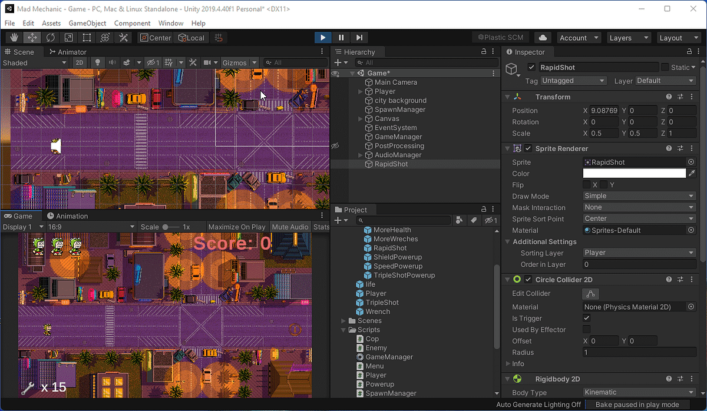Toggle scene lighting in the Scene view
The height and width of the screenshot is (411, 707).
point(98,62)
